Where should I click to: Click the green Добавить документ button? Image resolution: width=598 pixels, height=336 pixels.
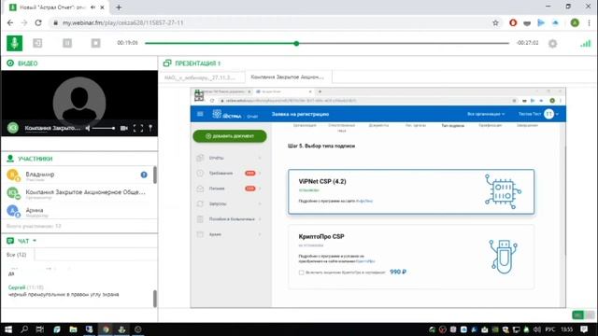230,136
